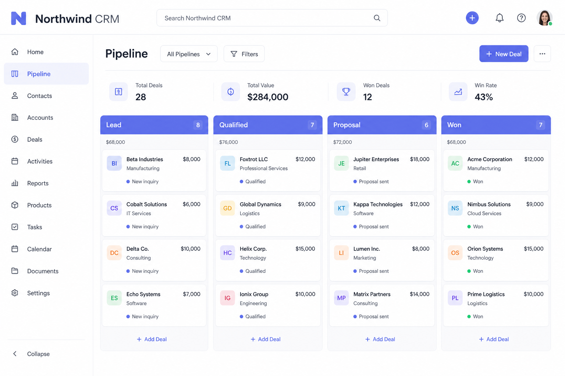Click the $284,000 total value figure

coord(268,97)
